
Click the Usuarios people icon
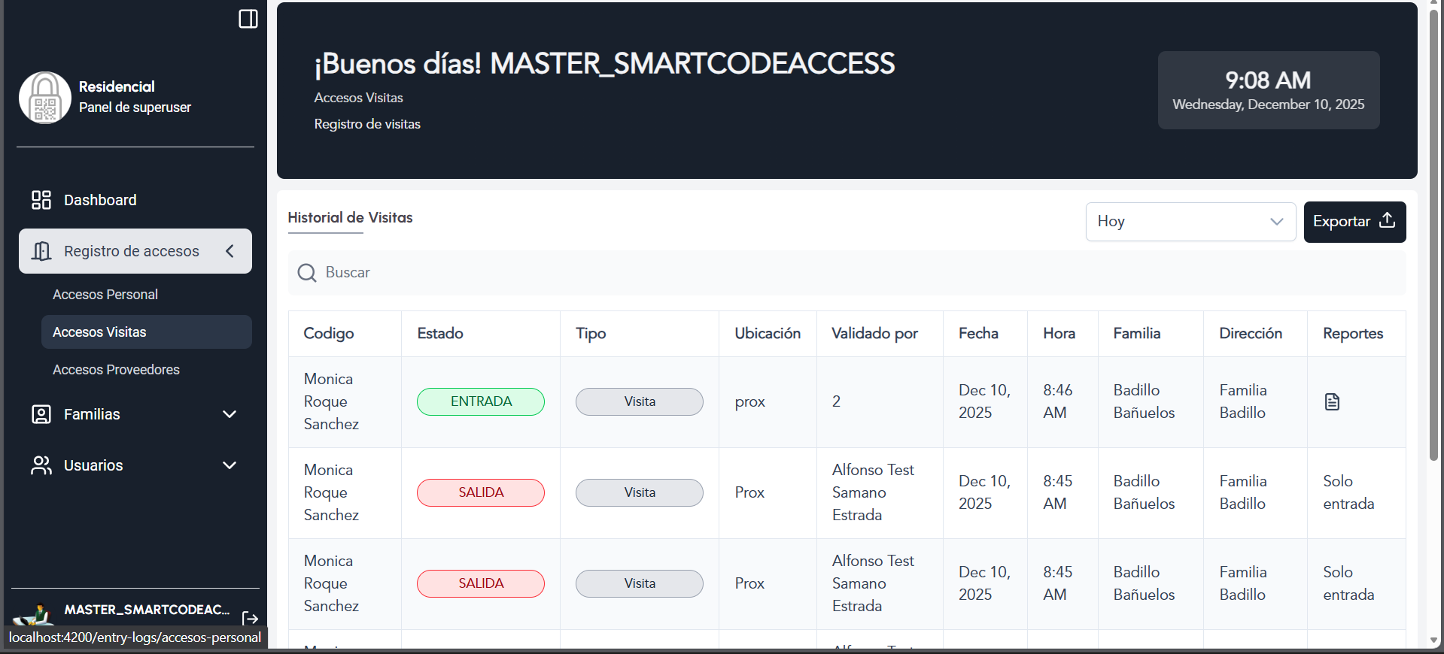41,465
